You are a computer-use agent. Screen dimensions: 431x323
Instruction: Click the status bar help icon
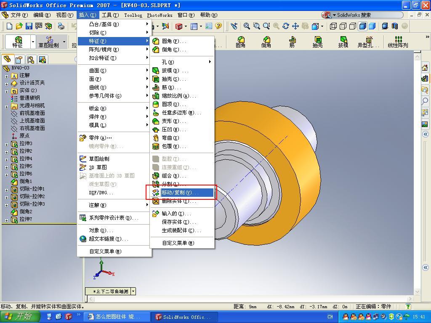click(x=408, y=307)
